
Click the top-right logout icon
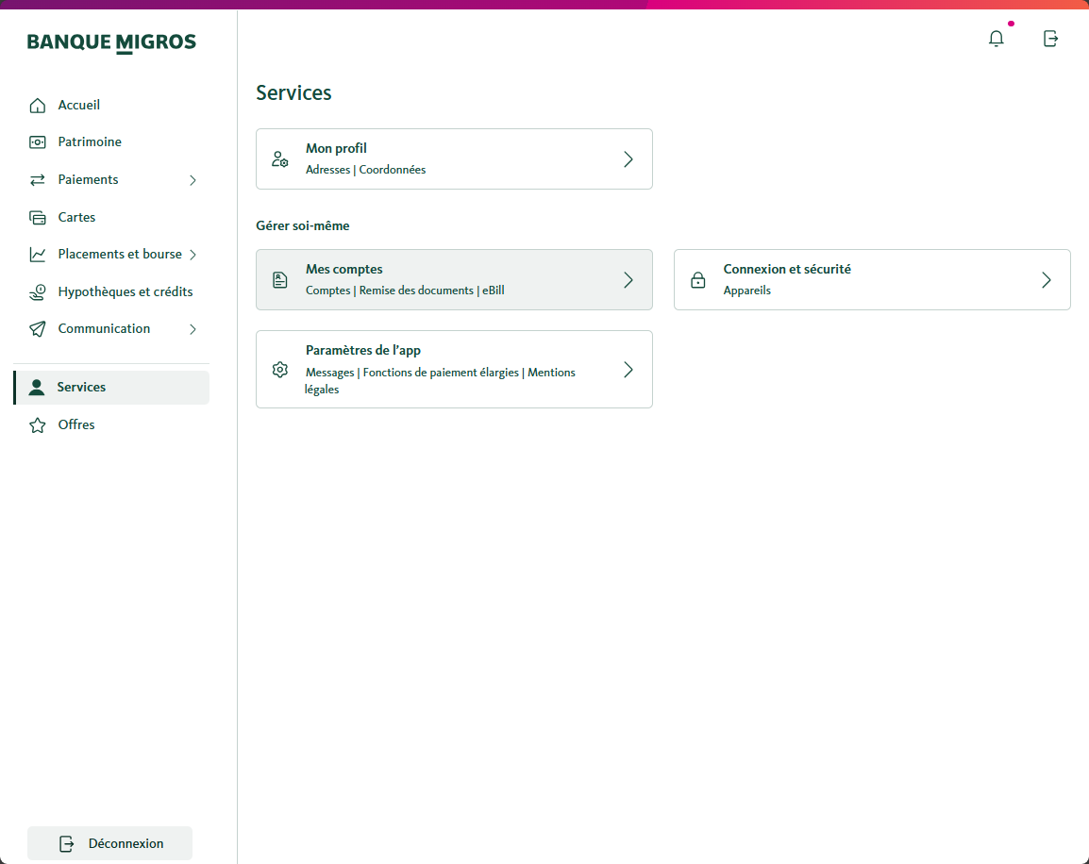click(1050, 39)
